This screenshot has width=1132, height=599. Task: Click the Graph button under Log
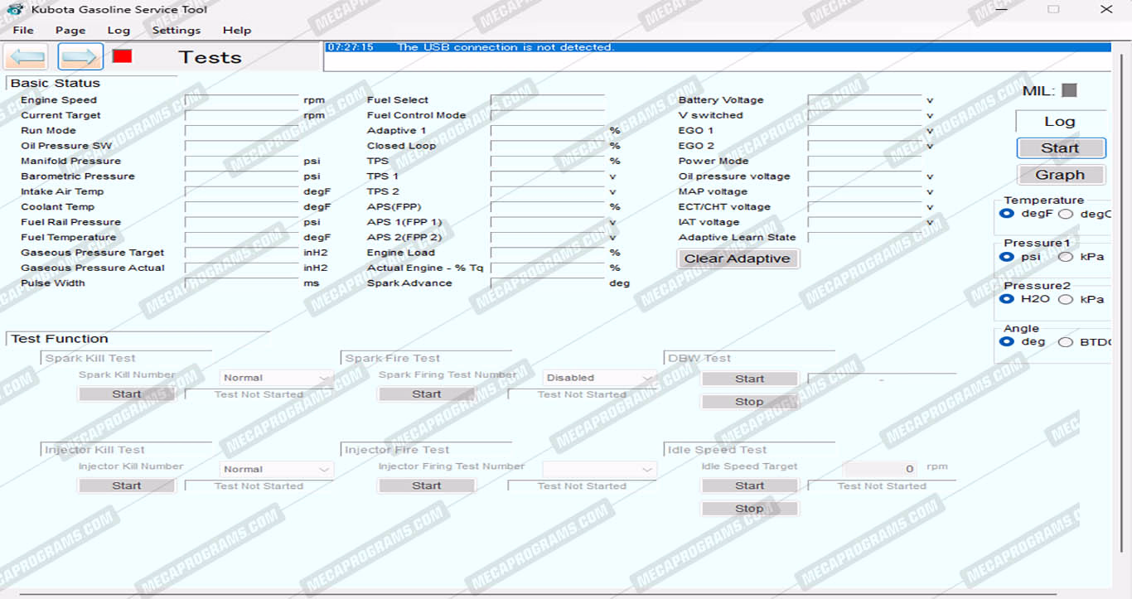click(1060, 175)
